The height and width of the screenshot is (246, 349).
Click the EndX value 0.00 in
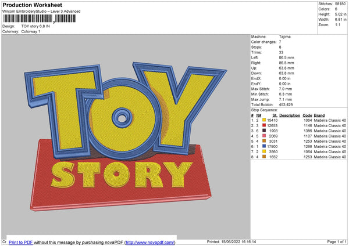(284, 78)
